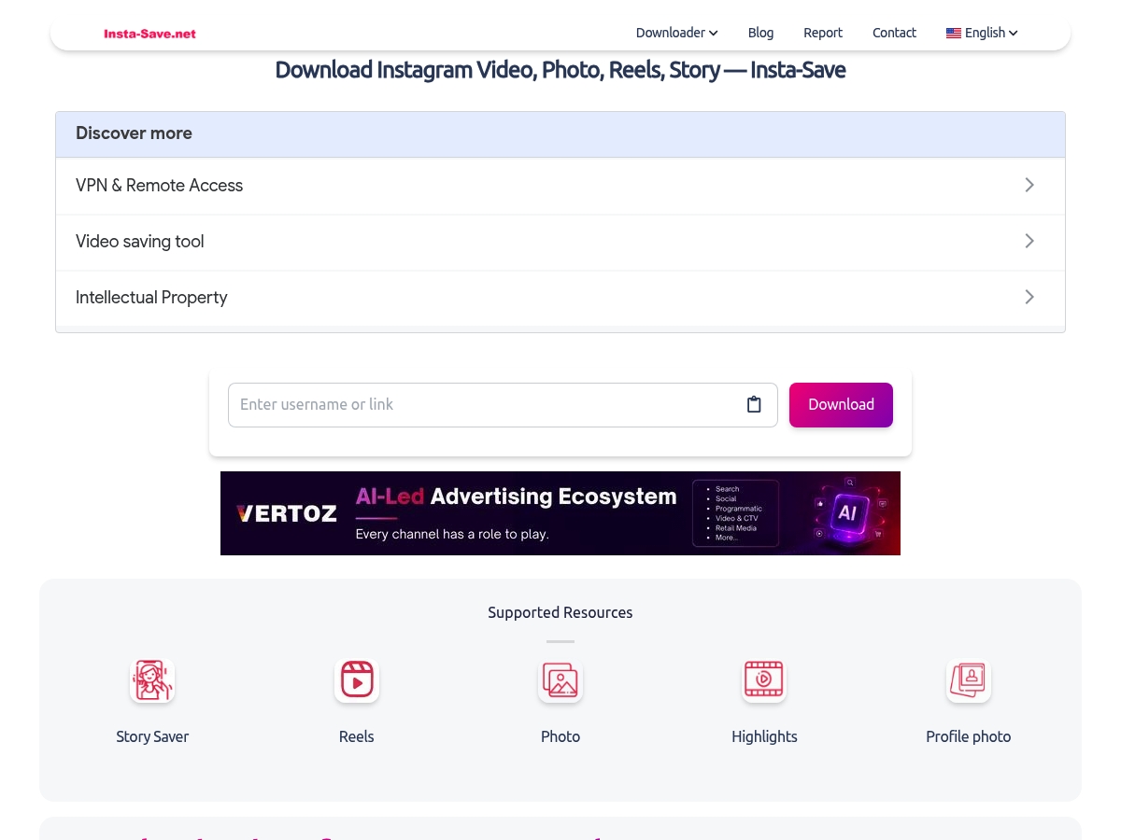Image resolution: width=1121 pixels, height=840 pixels.
Task: Open VPN & Remote Access row
Action: (x=560, y=186)
